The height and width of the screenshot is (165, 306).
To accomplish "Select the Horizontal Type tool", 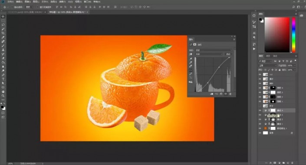I will pyautogui.click(x=3, y=79).
